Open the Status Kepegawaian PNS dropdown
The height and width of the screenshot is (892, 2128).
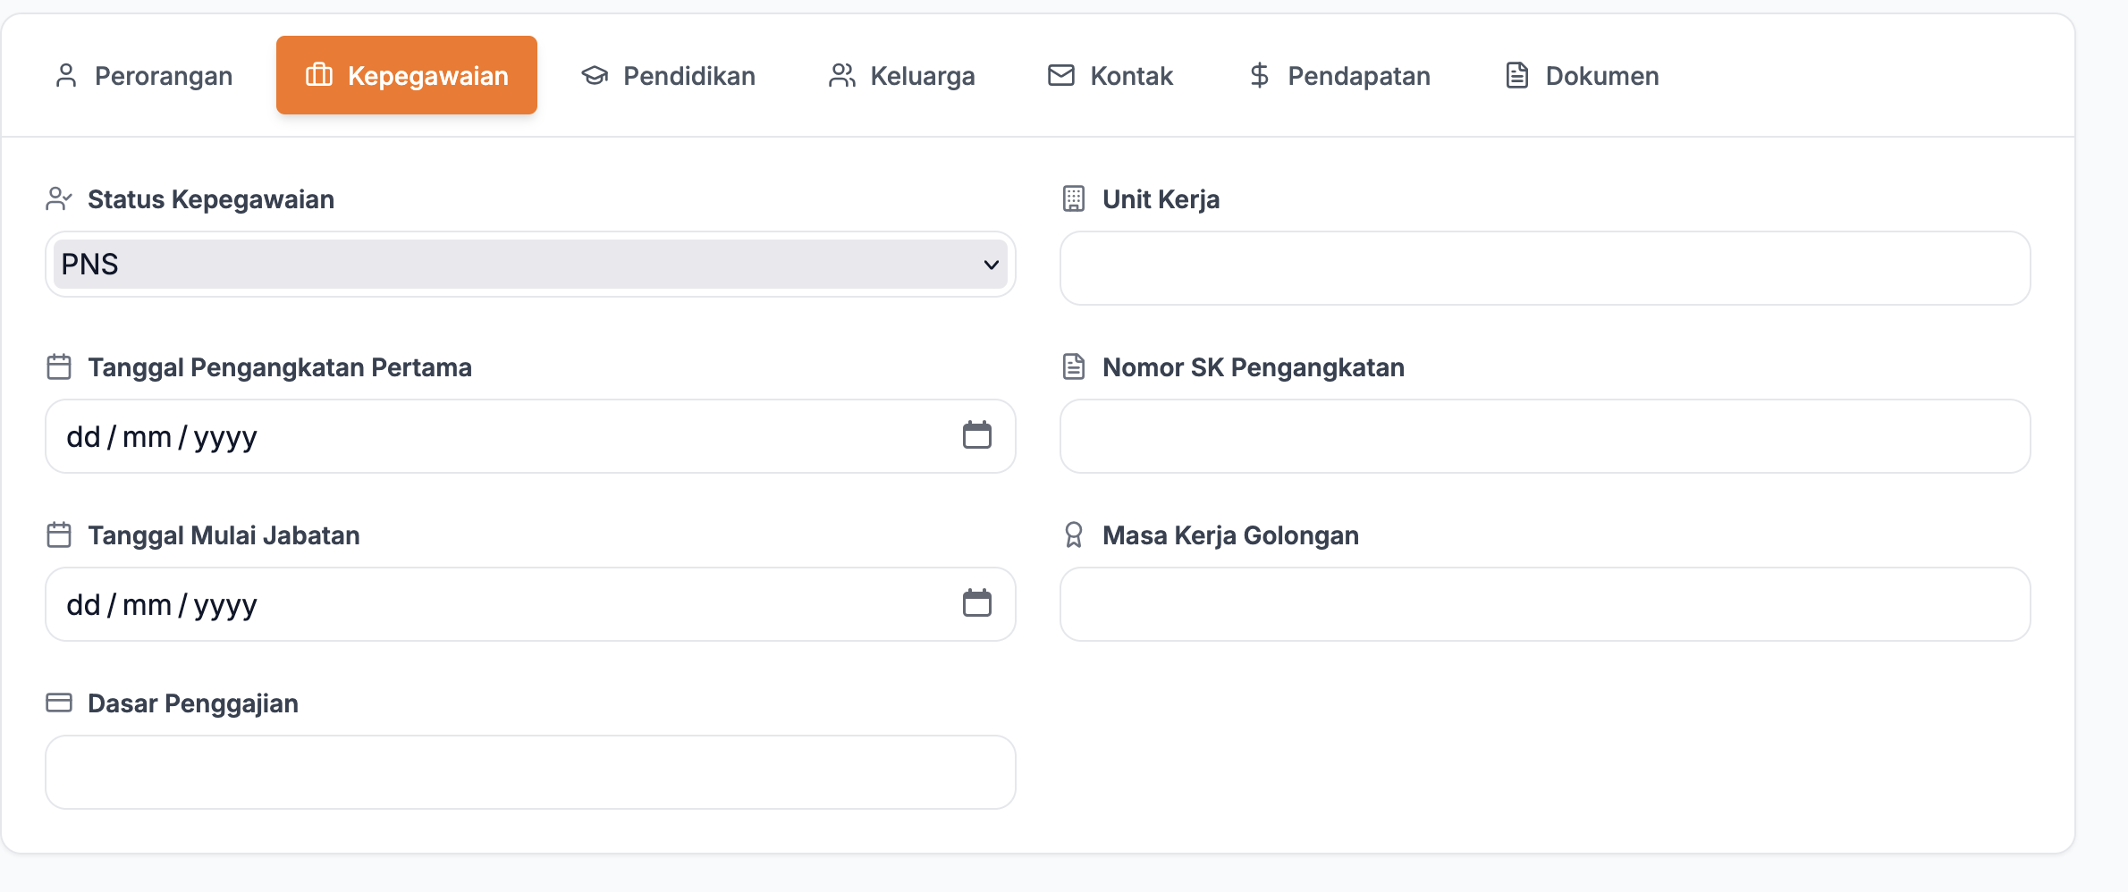pos(528,265)
